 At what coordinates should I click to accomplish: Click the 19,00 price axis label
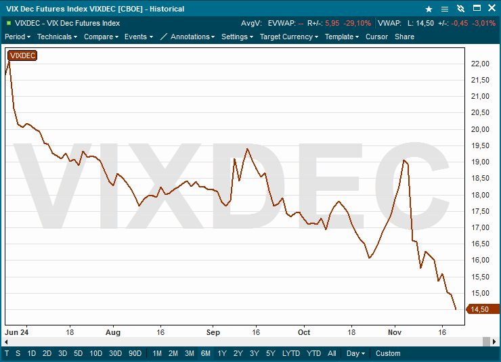coord(480,162)
